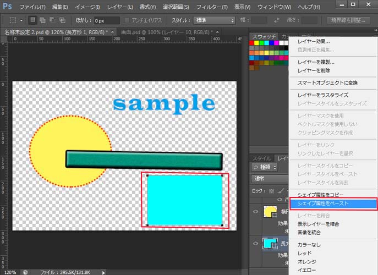The width and height of the screenshot is (378, 275).
Task: Choose 画像を統合 from the context menu
Action: [x=333, y=233]
